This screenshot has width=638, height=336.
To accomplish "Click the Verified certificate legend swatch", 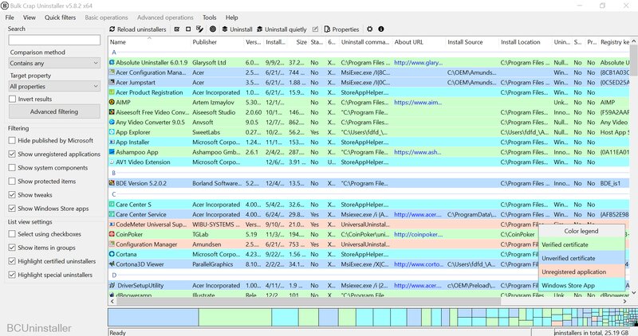I will click(x=582, y=244).
